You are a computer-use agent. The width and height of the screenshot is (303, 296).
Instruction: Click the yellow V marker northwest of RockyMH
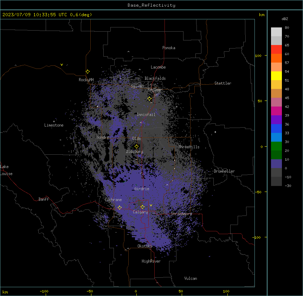62,65
